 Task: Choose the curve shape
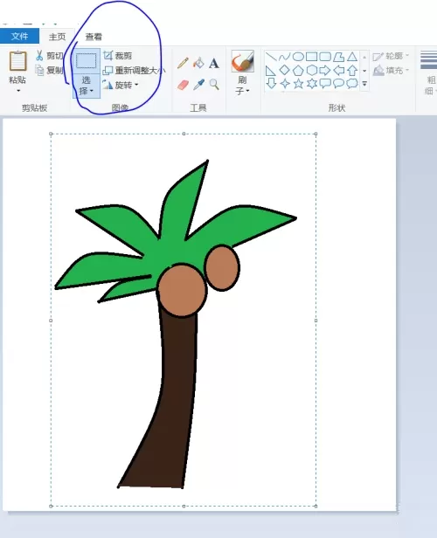pyautogui.click(x=284, y=57)
